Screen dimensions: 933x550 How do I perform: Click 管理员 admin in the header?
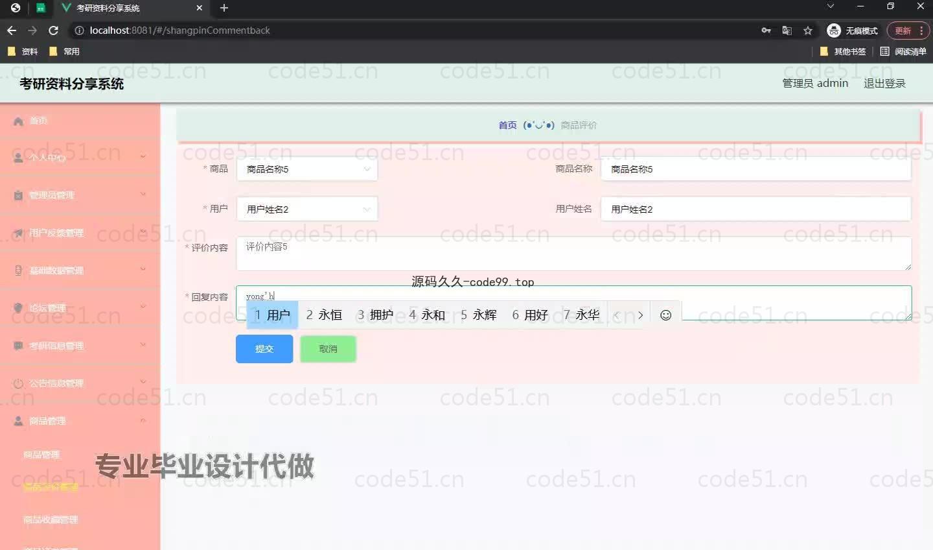pyautogui.click(x=815, y=83)
